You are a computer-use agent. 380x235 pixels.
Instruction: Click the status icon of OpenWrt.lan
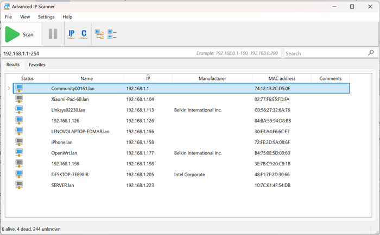[x=19, y=152]
